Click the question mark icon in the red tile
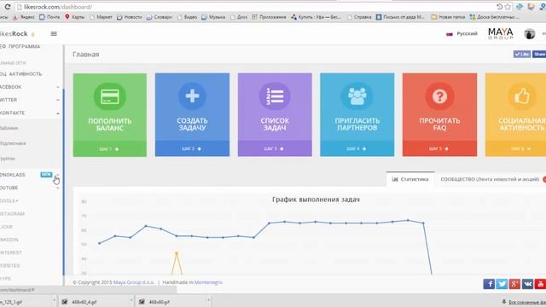This screenshot has width=546, height=307. (x=439, y=96)
